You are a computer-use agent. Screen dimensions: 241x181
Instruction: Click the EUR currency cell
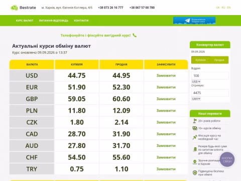(x=32, y=87)
